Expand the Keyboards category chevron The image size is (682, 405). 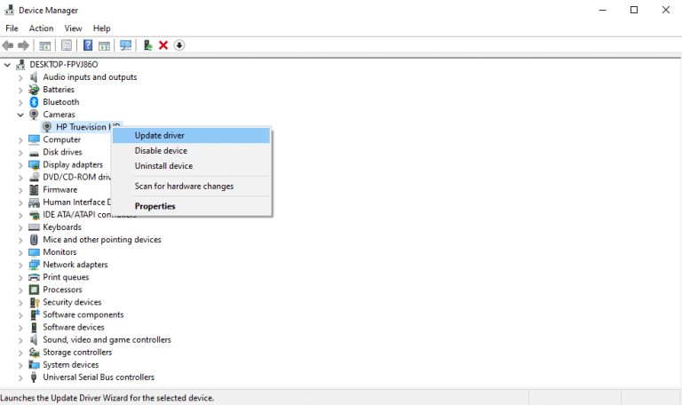[x=20, y=227]
